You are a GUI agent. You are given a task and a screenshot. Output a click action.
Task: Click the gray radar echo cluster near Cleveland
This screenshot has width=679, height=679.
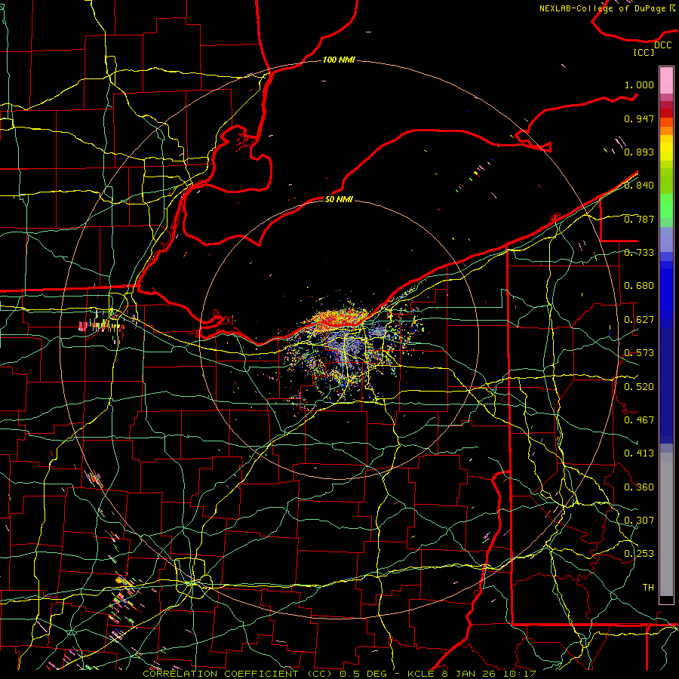pyautogui.click(x=346, y=346)
